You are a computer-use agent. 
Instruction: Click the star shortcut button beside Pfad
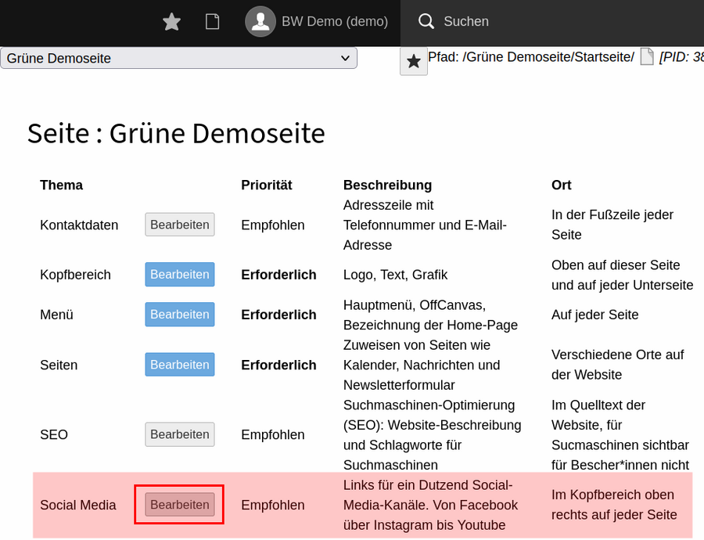tap(414, 61)
